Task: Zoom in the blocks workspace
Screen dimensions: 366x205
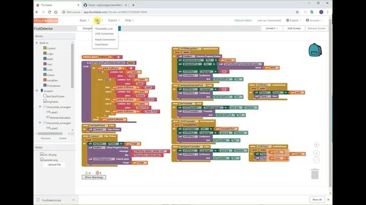Action: (x=316, y=153)
